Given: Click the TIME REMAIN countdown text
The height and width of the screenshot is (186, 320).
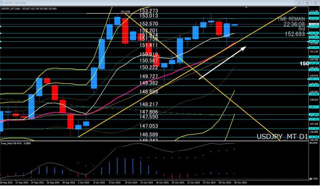Looking at the screenshot, I should coord(291,21).
